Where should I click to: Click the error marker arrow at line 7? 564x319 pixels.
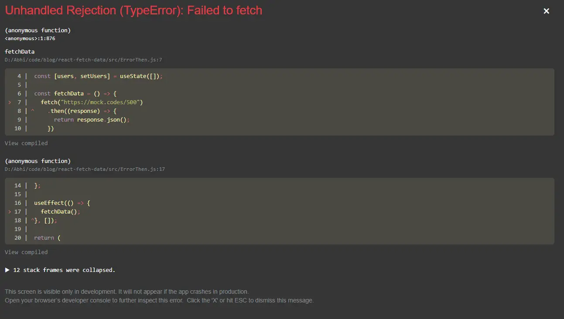click(x=10, y=102)
